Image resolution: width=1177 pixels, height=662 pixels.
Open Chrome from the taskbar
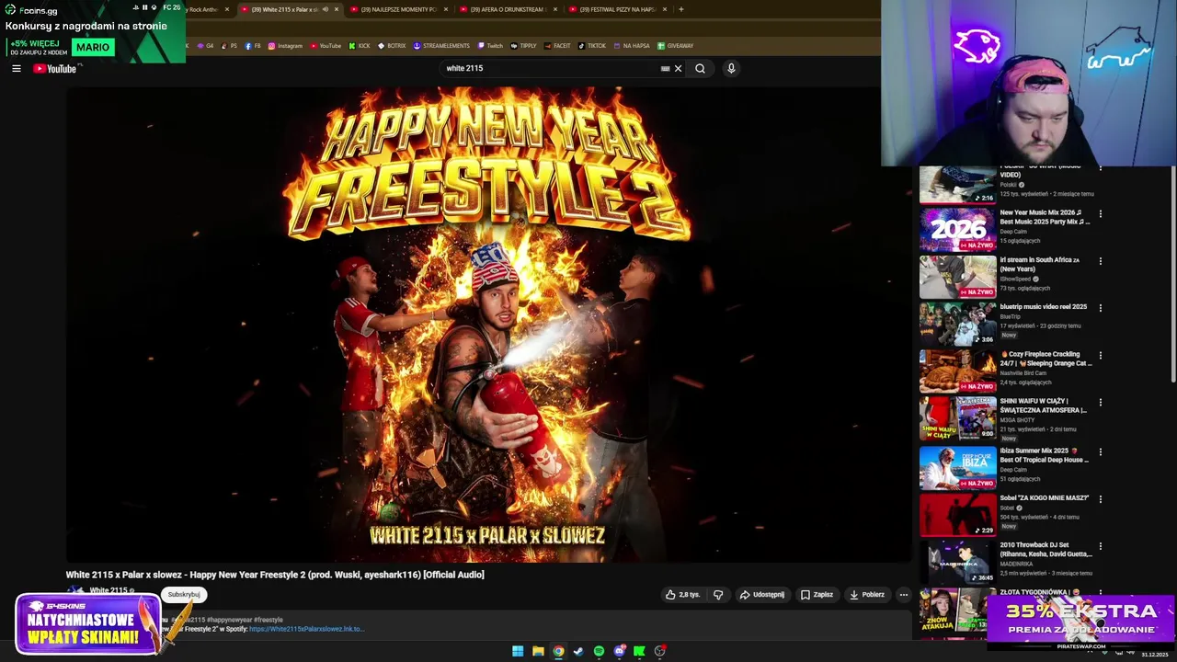558,651
